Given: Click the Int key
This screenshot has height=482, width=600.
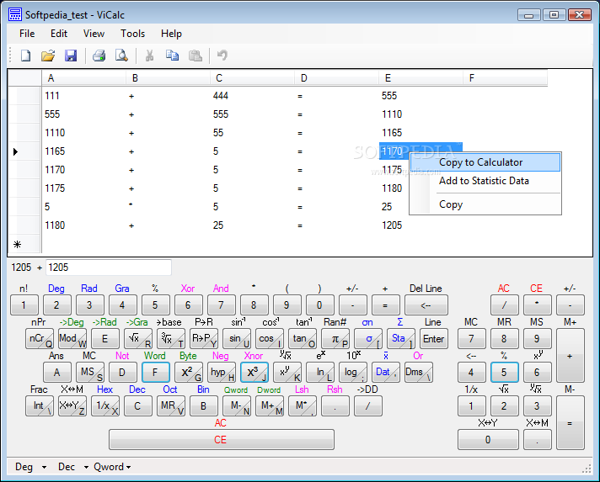Looking at the screenshot, I should tap(40, 406).
